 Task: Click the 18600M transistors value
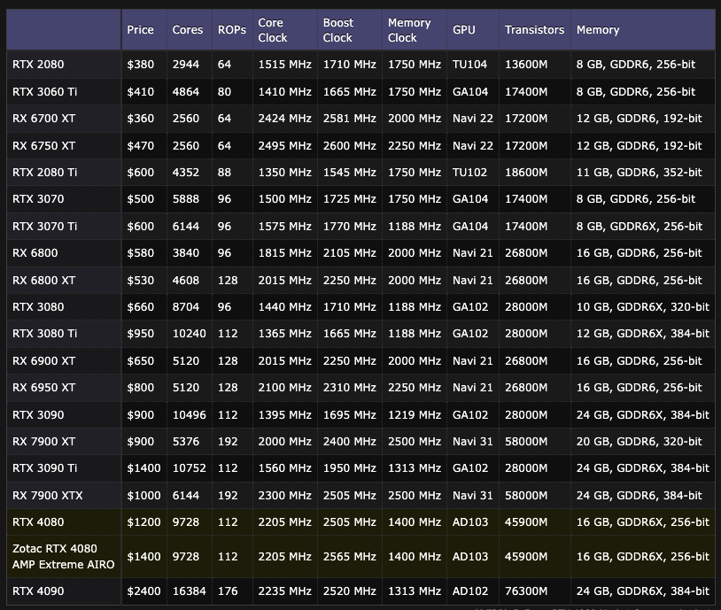click(526, 173)
